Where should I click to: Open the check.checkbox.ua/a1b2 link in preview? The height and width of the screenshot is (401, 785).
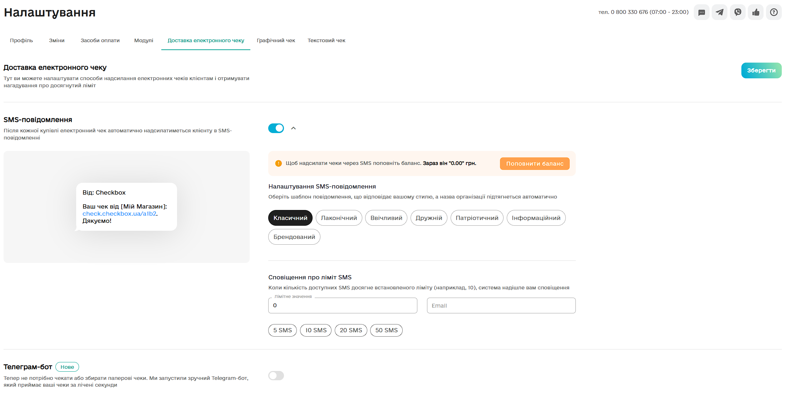pyautogui.click(x=119, y=214)
